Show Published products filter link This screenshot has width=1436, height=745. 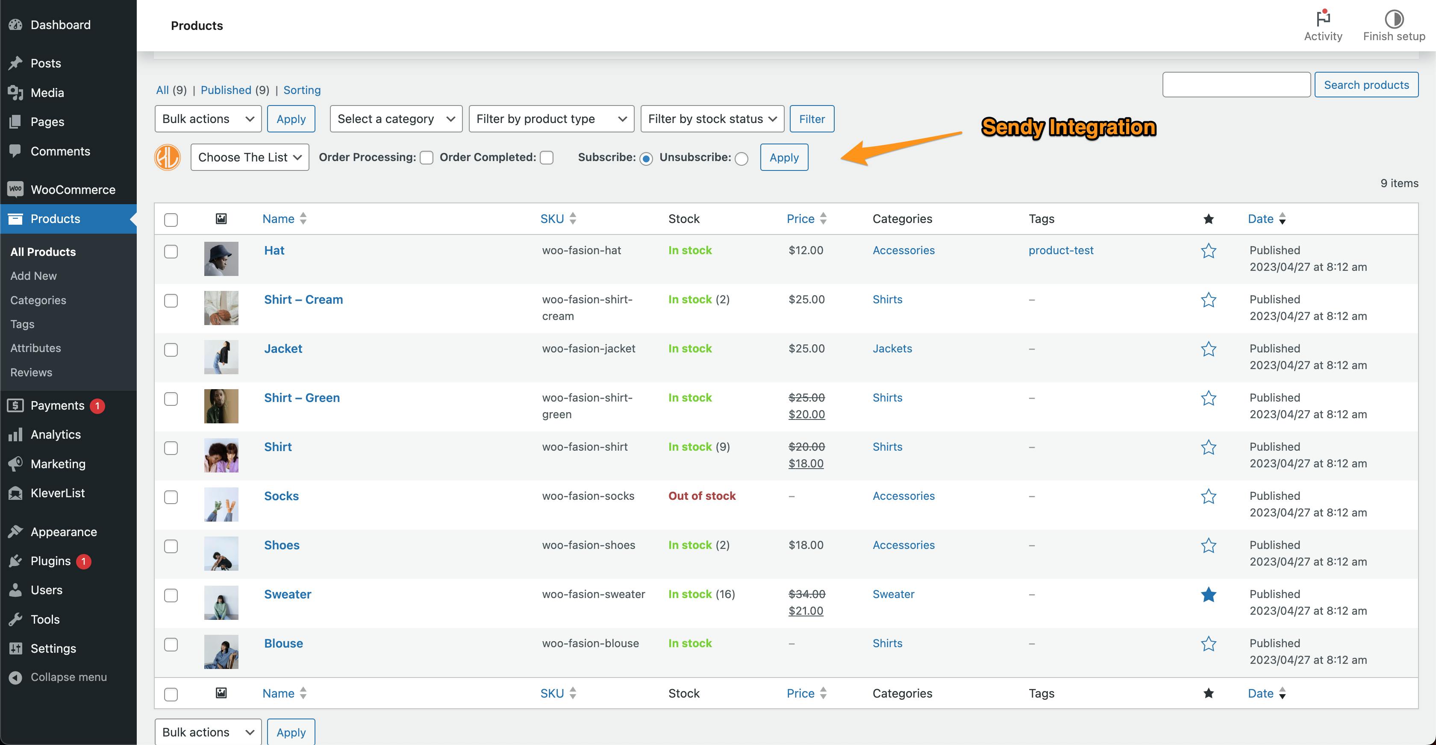(226, 90)
